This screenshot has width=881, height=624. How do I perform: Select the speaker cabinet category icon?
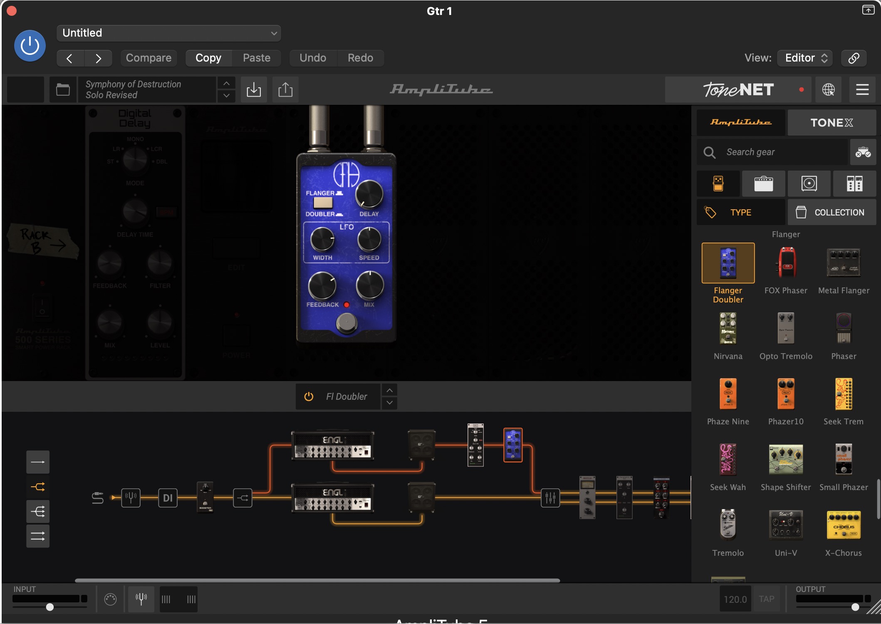809,183
